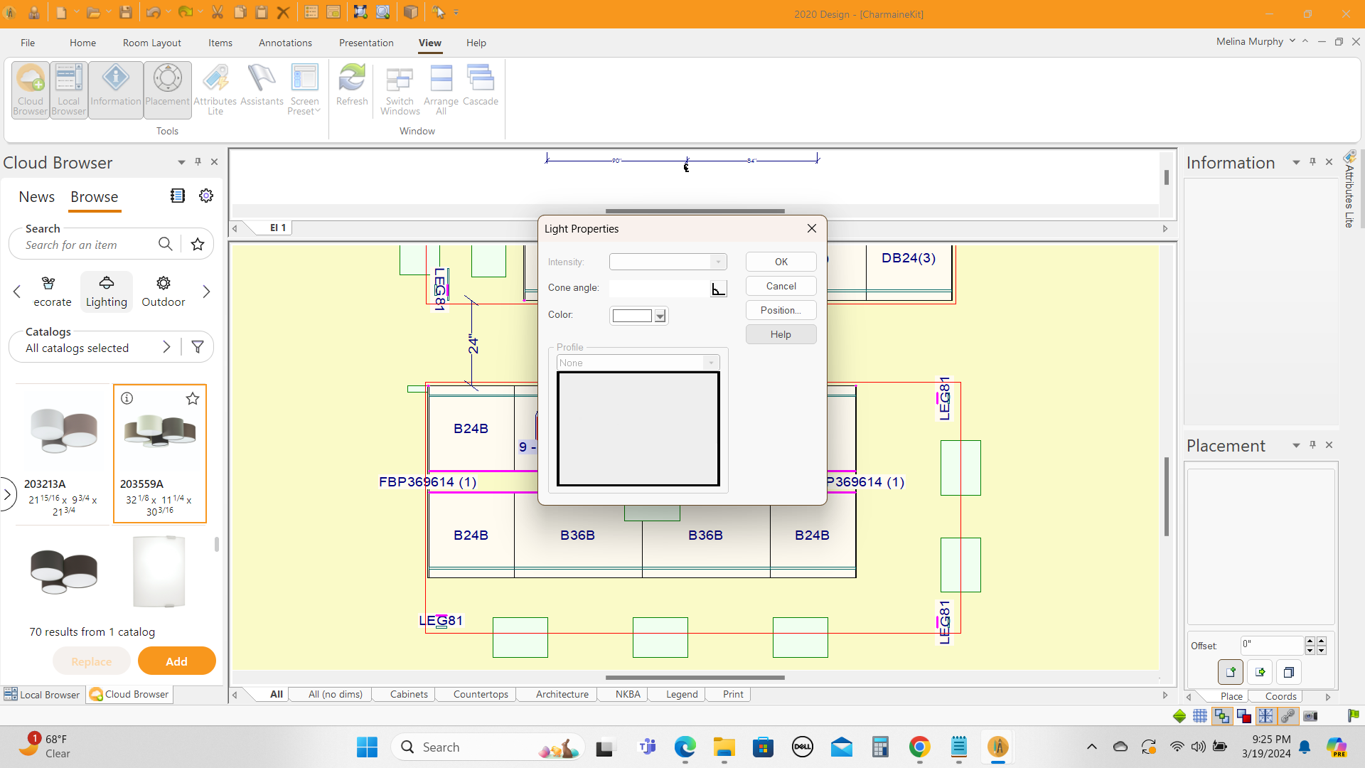Select the 203213A light thumbnail
Viewport: 1365px width, 768px height.
pyautogui.click(x=63, y=431)
